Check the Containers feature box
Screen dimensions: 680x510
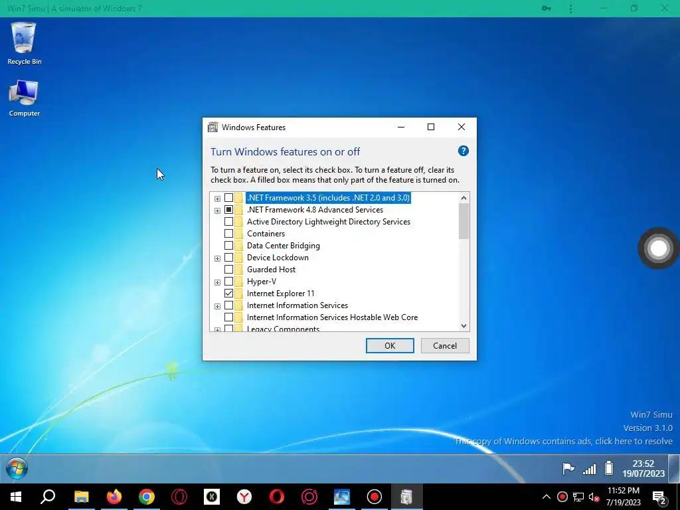coord(228,234)
